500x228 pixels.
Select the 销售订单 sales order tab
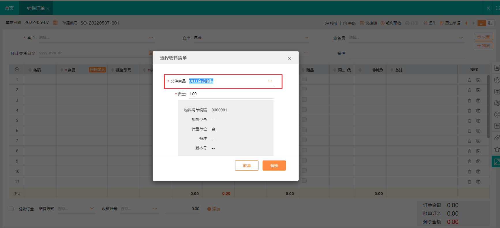pos(36,8)
